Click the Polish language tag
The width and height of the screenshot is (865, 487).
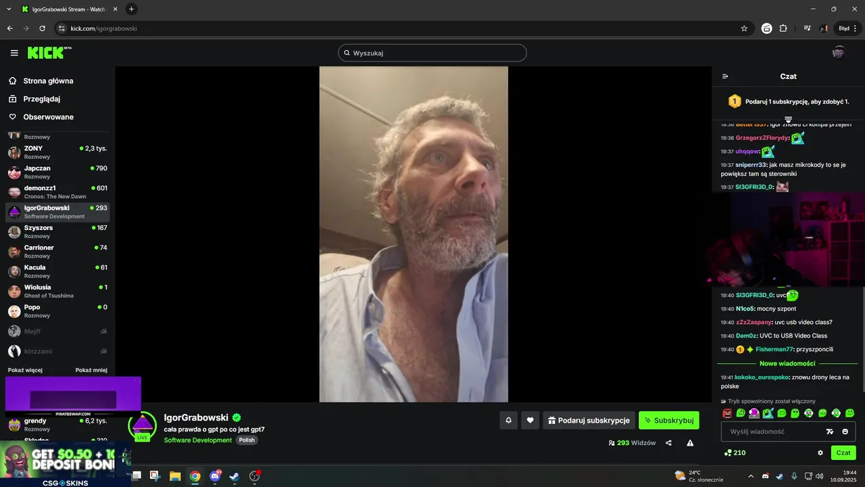(247, 440)
